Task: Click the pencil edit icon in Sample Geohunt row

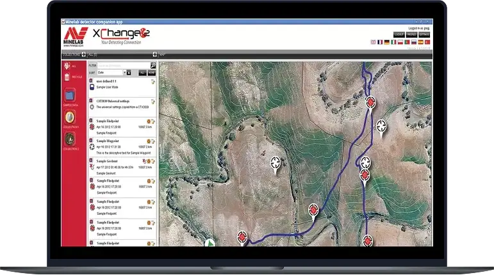Action: point(153,161)
